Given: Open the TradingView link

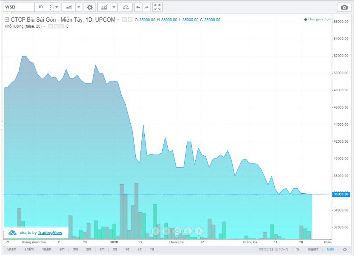Looking at the screenshot, I should (50, 233).
